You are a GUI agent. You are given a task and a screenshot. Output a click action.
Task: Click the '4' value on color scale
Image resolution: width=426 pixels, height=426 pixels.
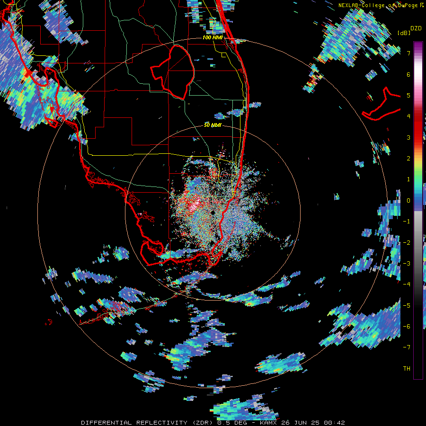click(408, 116)
